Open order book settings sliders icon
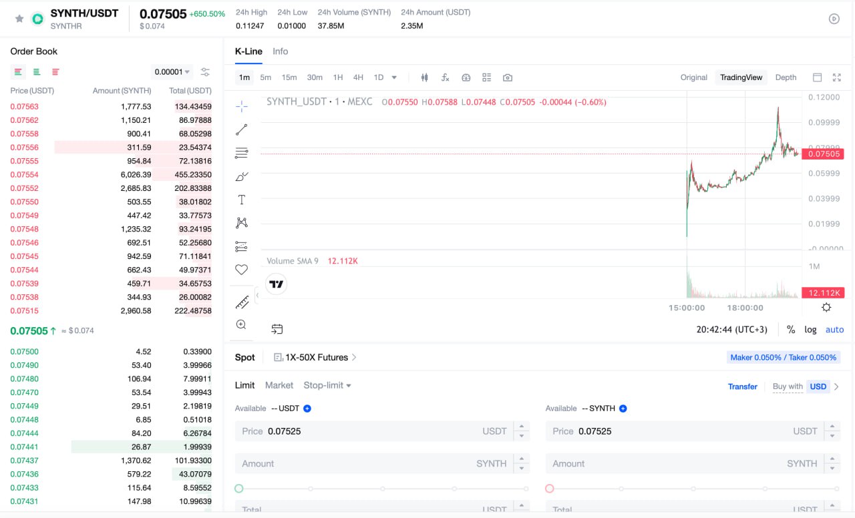Image resolution: width=855 pixels, height=518 pixels. (x=205, y=72)
